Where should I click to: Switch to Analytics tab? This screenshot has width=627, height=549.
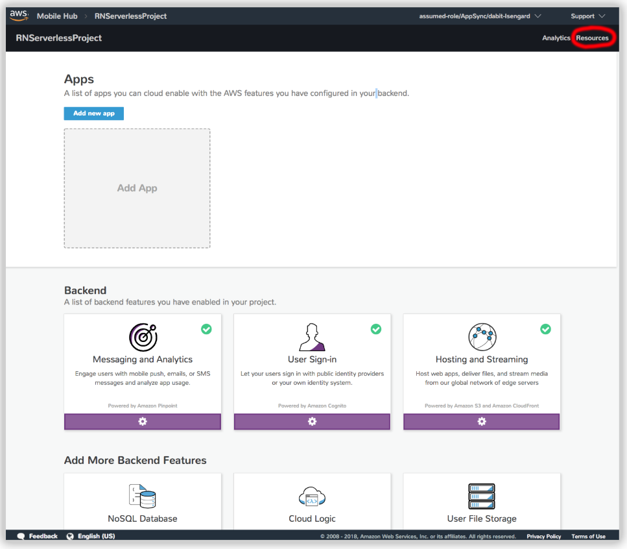point(556,38)
